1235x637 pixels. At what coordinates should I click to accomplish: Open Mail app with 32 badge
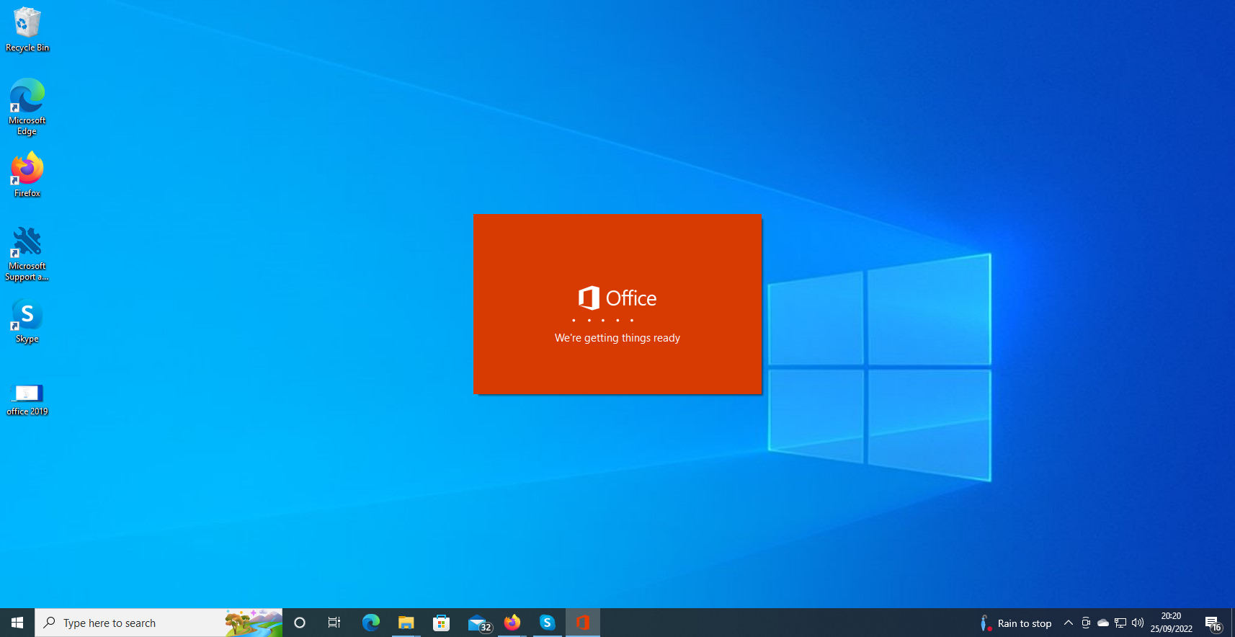(x=478, y=623)
